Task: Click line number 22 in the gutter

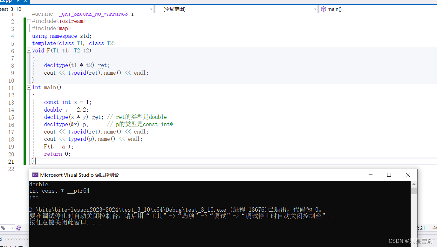Action: point(11,169)
